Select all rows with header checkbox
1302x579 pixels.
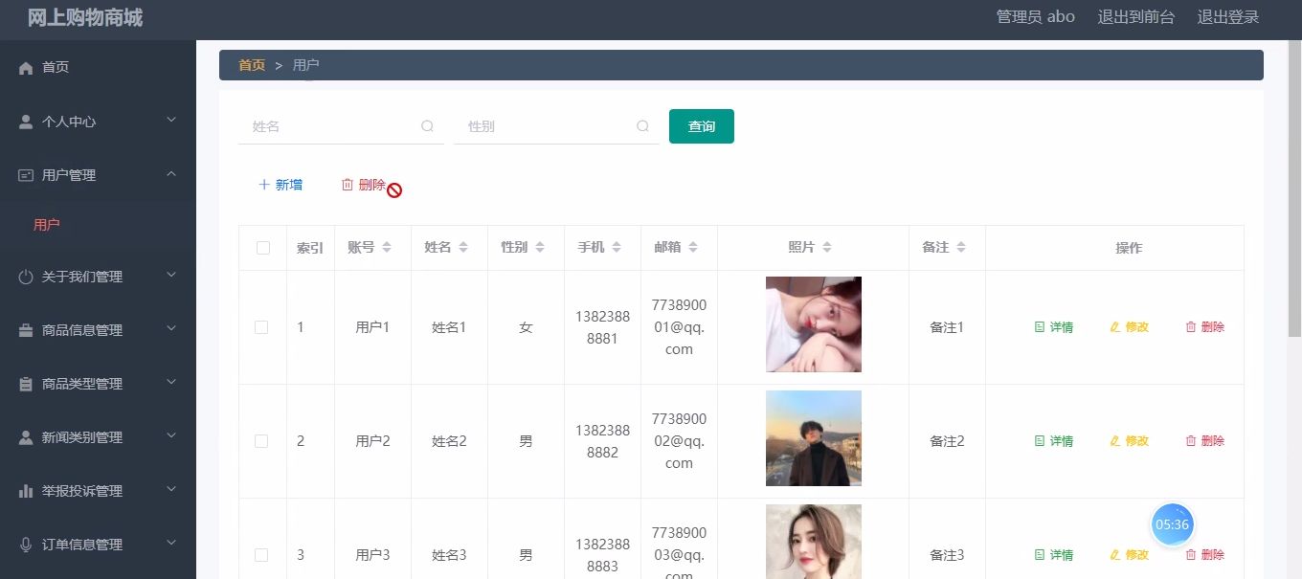pyautogui.click(x=263, y=248)
